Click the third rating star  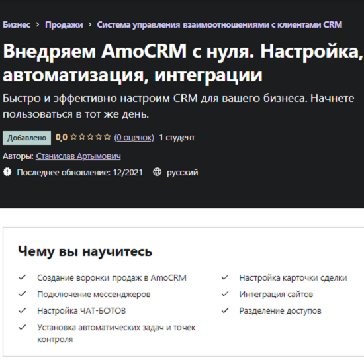pyautogui.click(x=90, y=137)
